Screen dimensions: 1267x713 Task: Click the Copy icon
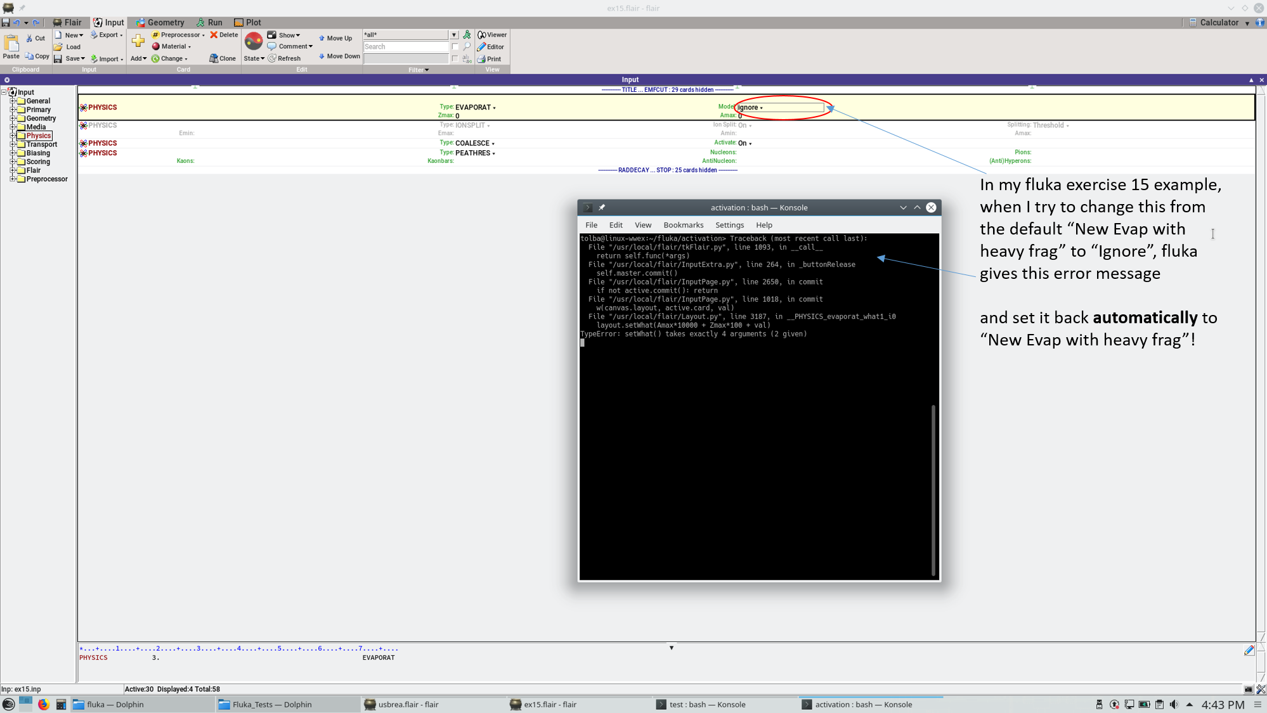[29, 56]
